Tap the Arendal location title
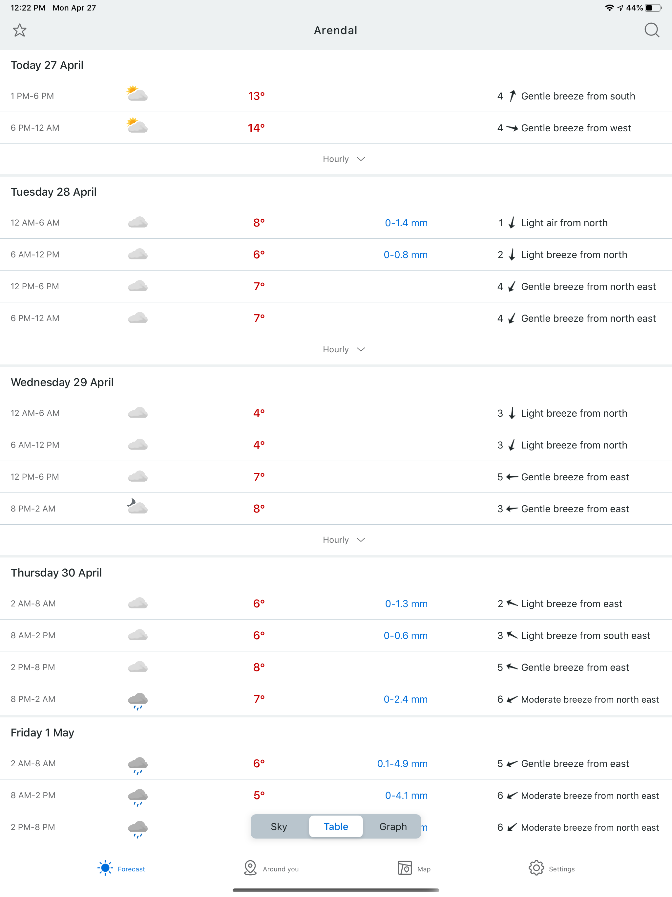The height and width of the screenshot is (897, 672). (x=336, y=31)
